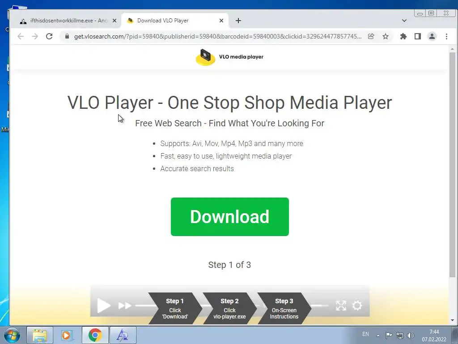The height and width of the screenshot is (344, 458).
Task: View site info via lock icon
Action: coord(67,36)
